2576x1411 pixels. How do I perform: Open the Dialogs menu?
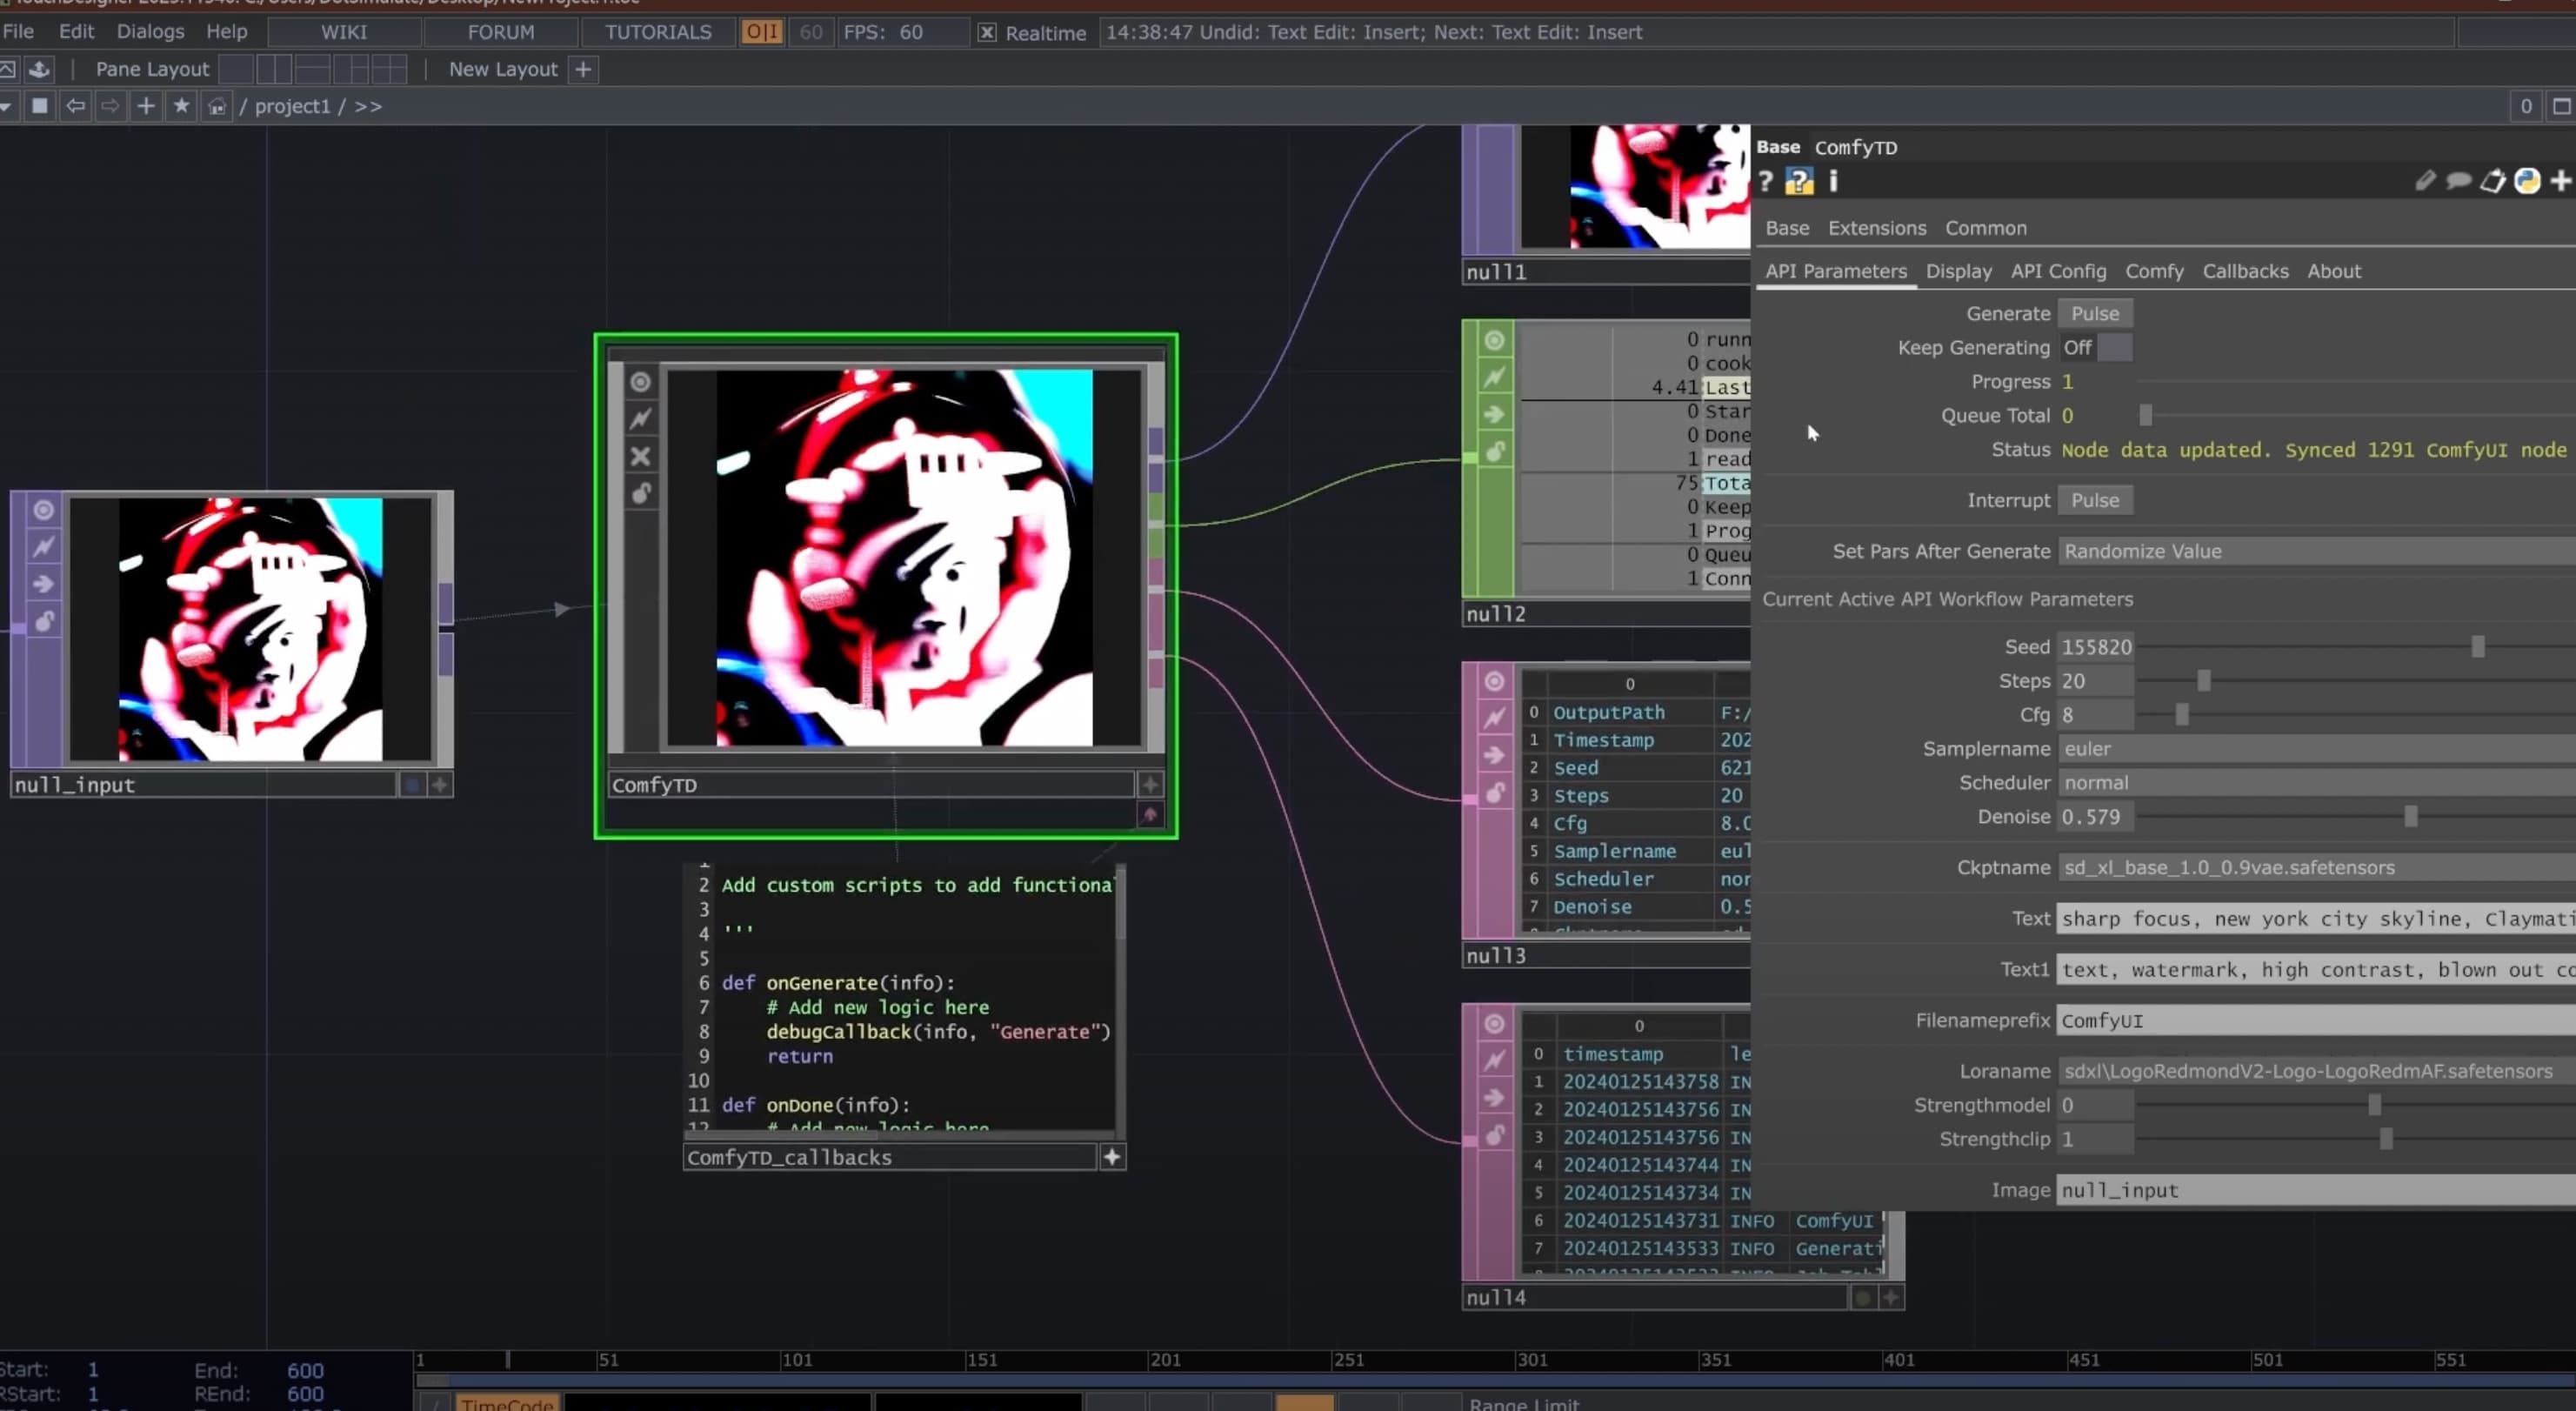(x=150, y=31)
